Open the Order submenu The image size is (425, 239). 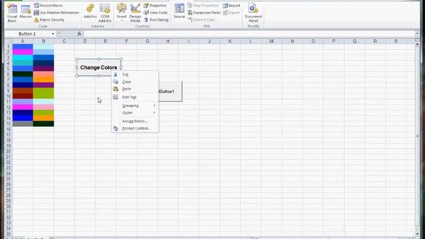point(135,113)
